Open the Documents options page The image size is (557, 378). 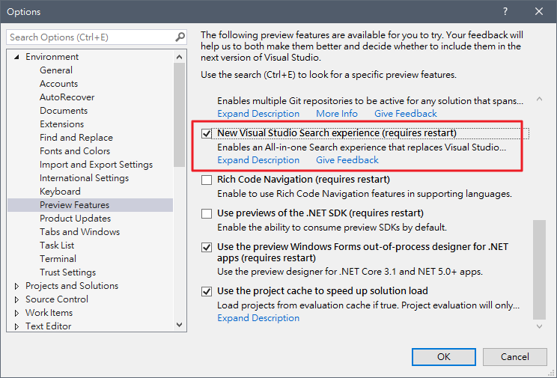click(63, 111)
